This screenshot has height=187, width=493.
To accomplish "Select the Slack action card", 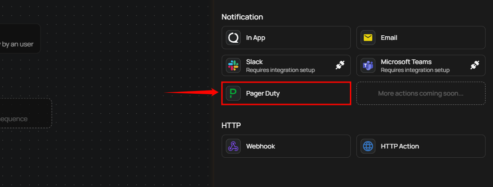I will tap(286, 65).
